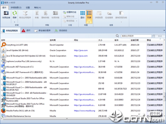Screen dimensions: 166x124
Task: Open 详细信息 details in ribbon
Action: pyautogui.click(x=99, y=15)
